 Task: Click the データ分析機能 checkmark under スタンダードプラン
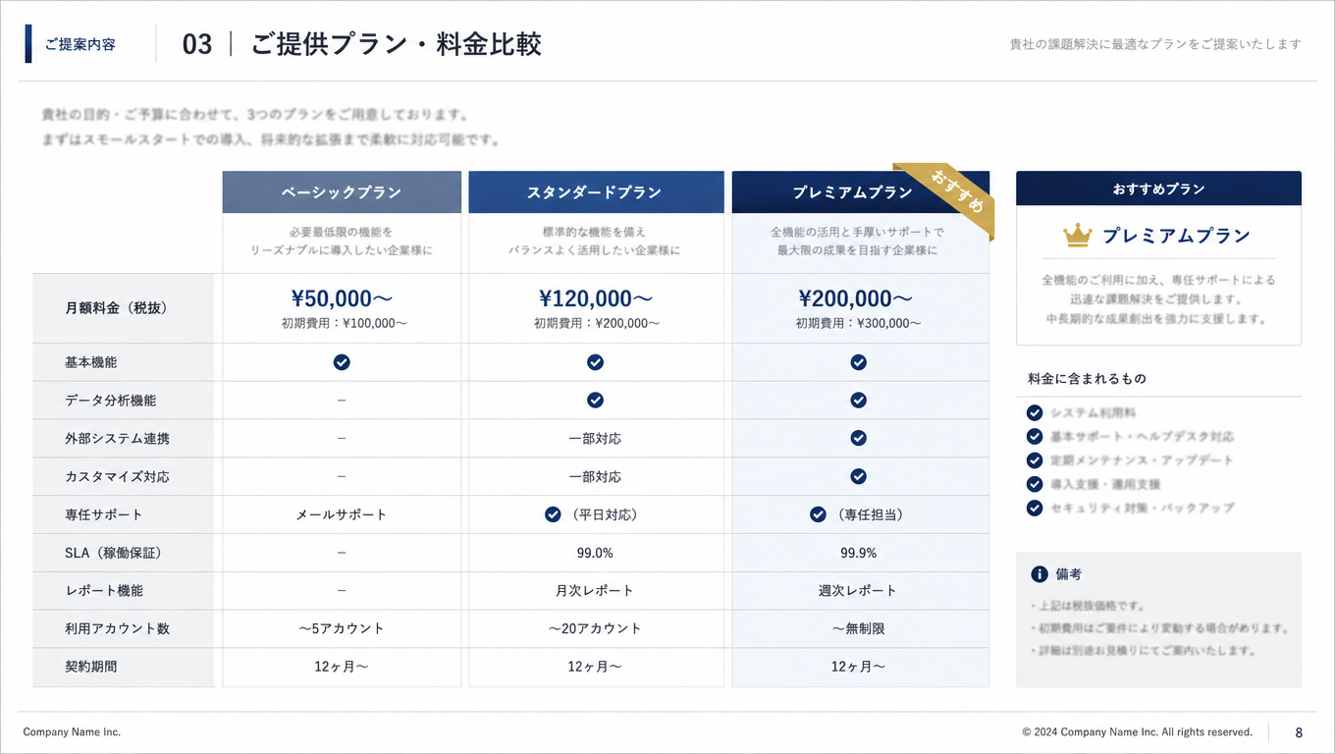pos(595,401)
